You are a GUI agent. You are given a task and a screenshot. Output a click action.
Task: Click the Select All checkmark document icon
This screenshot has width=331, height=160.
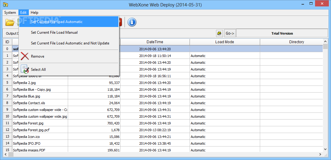25,69
